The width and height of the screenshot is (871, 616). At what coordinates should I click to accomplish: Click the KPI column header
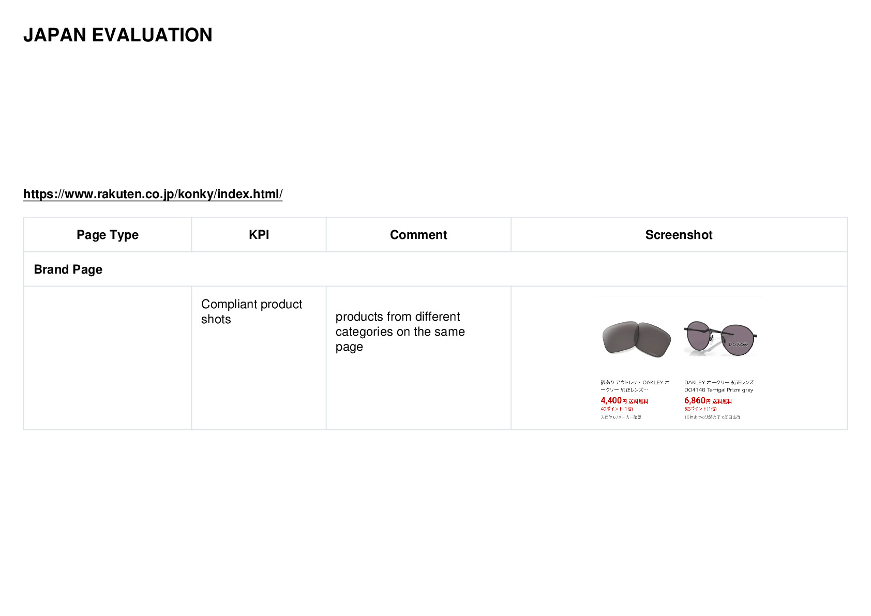coord(259,235)
